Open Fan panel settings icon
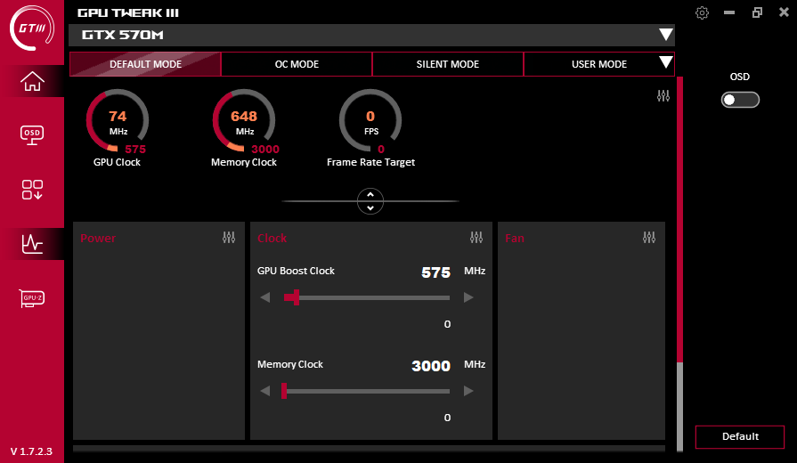The image size is (797, 463). point(649,238)
